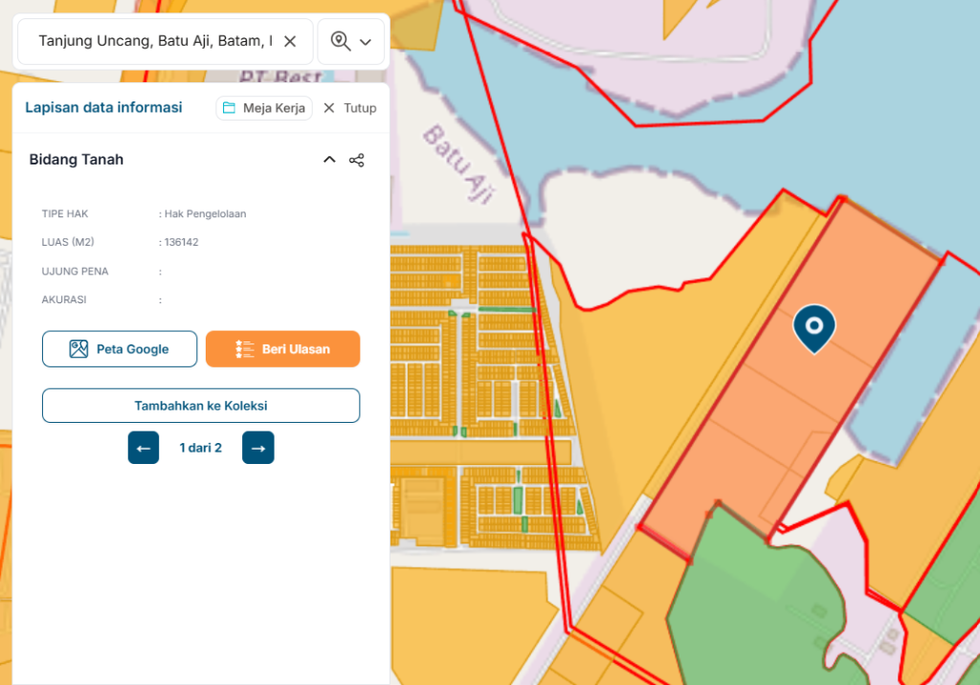This screenshot has height=685, width=980.
Task: Open the search options dropdown chevron
Action: coord(366,42)
